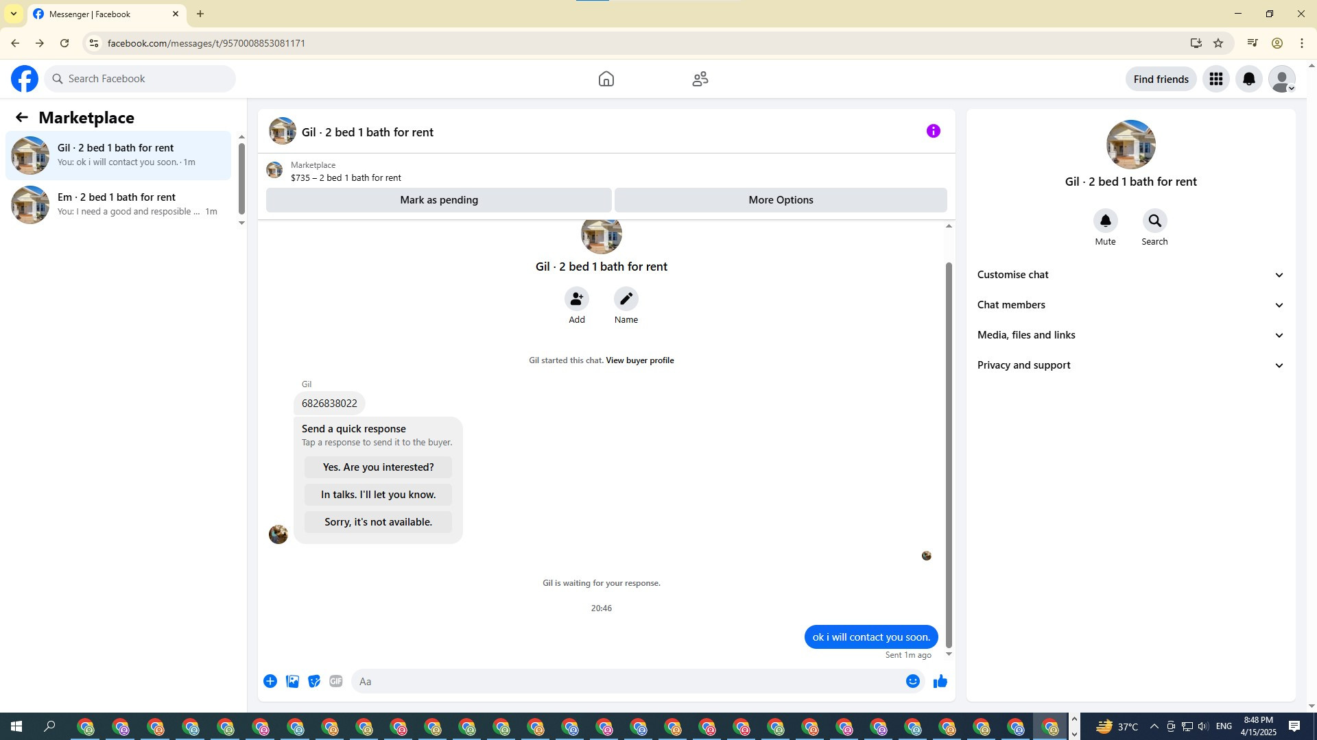Send quick response 'Yes. Are you interested?'
Image resolution: width=1317 pixels, height=740 pixels.
[x=378, y=467]
